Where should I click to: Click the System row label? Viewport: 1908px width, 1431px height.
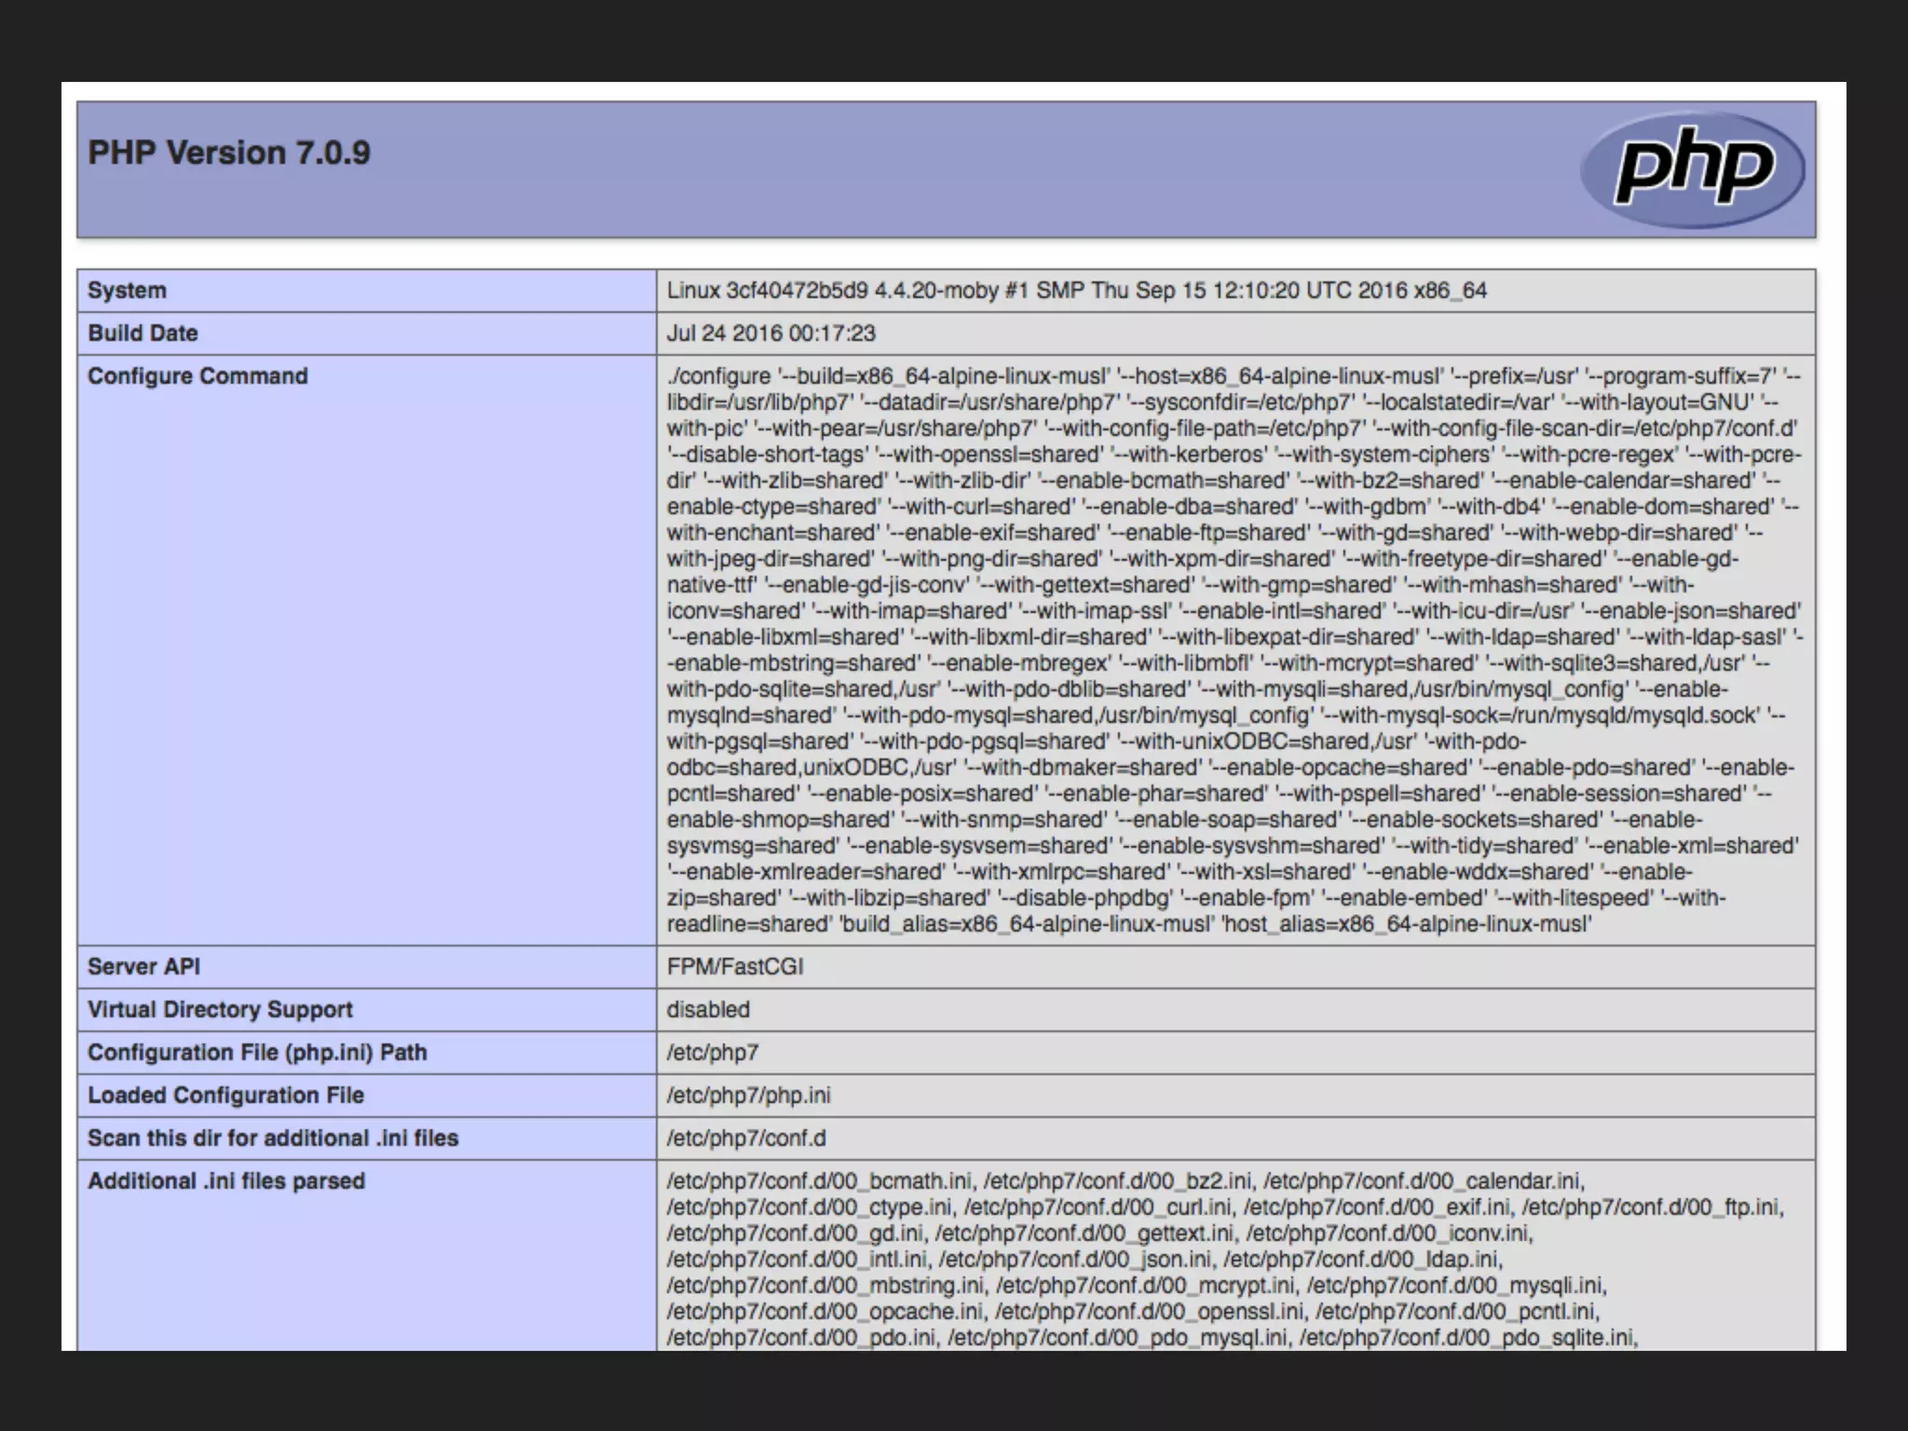(x=127, y=291)
